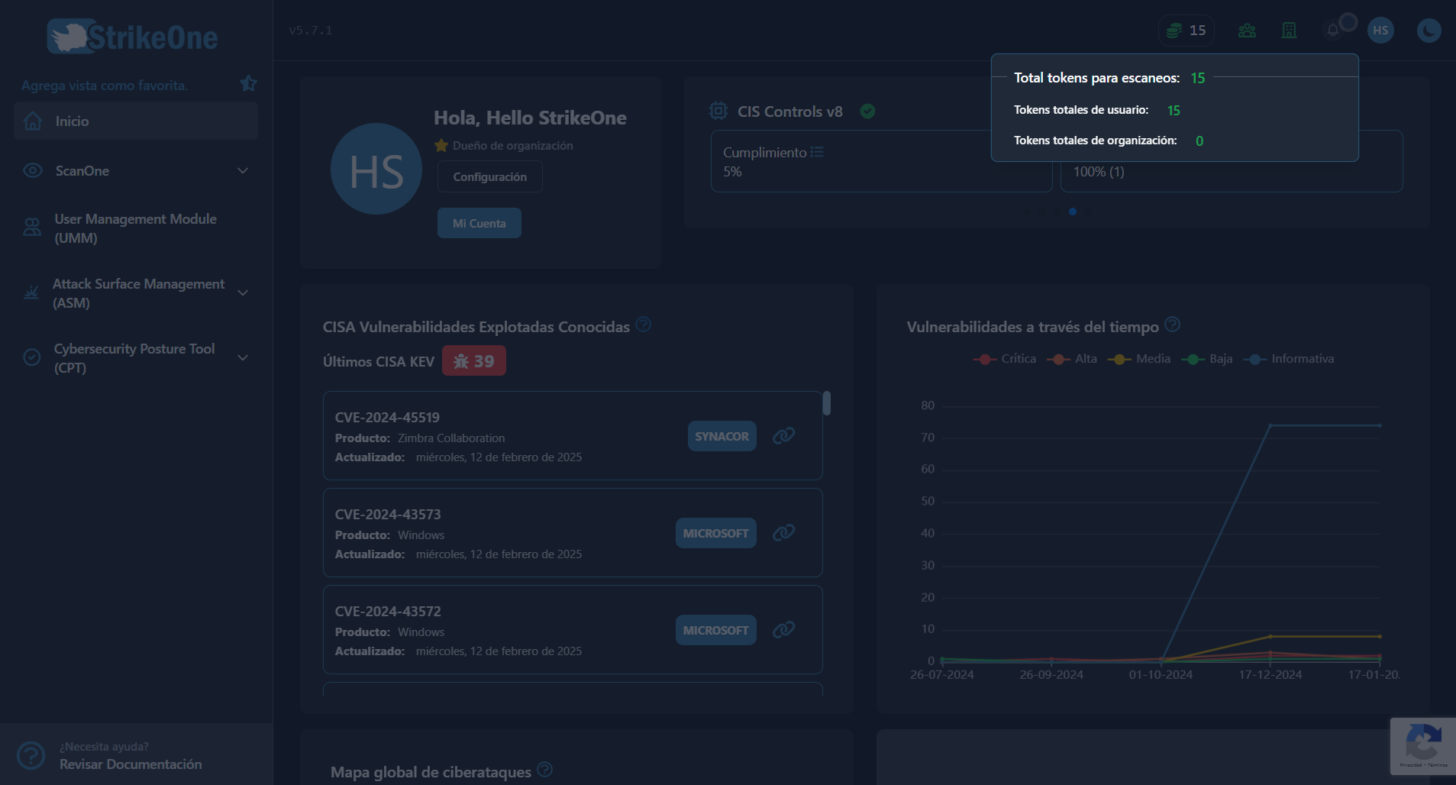
Task: Click the 17-12-2024 chart axis label
Action: tap(1270, 675)
